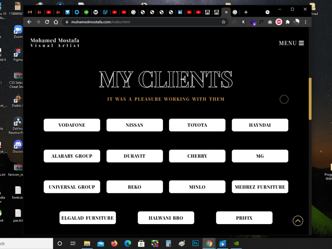The width and height of the screenshot is (332, 249).
Task: Bookmark this page with star
Action: (223, 22)
